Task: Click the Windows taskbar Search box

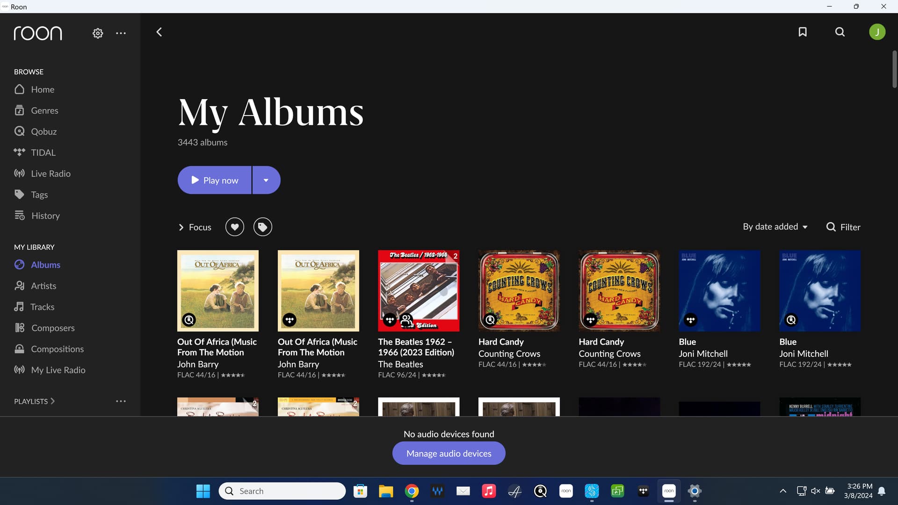Action: (282, 491)
